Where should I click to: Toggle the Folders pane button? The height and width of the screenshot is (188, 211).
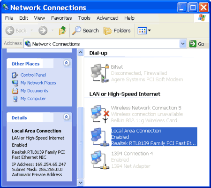click(117, 31)
